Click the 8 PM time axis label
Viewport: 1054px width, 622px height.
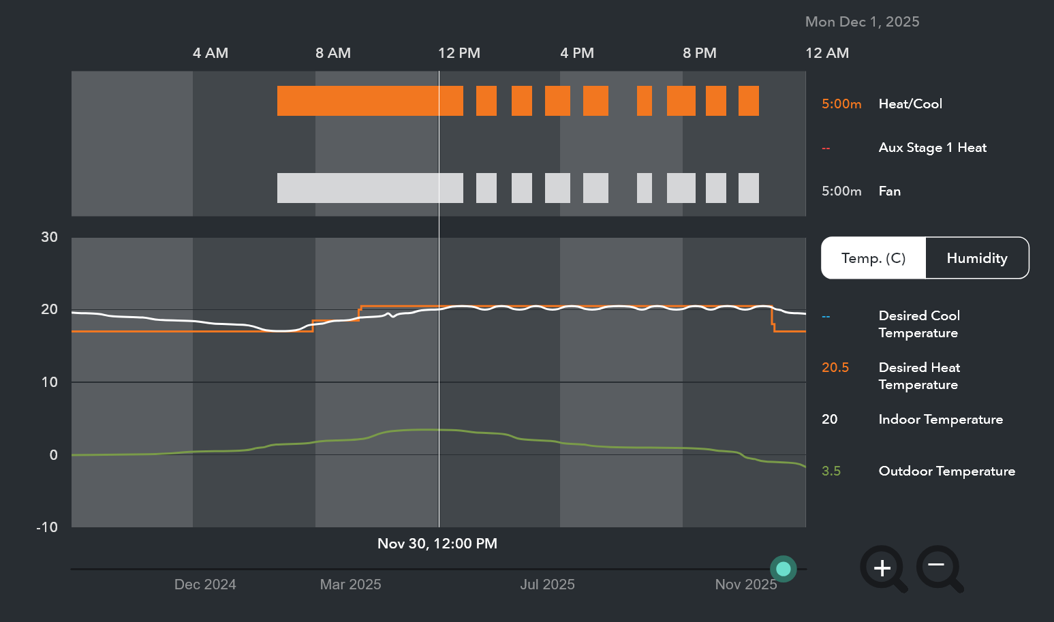699,53
